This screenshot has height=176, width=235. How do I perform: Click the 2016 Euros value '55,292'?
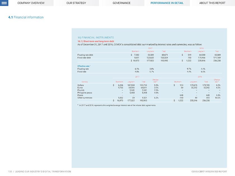[194, 88]
